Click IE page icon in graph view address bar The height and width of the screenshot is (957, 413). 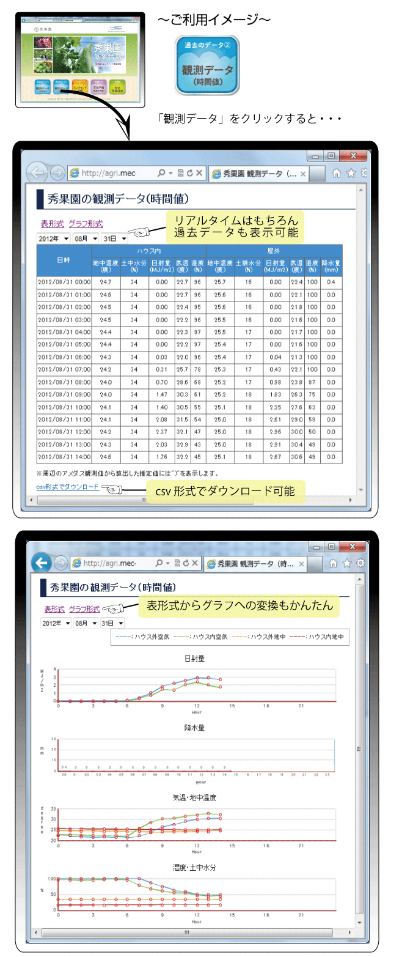(77, 563)
